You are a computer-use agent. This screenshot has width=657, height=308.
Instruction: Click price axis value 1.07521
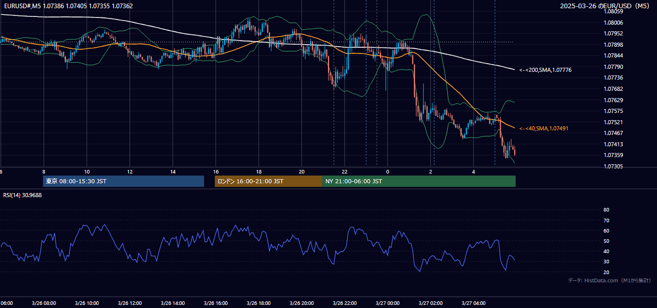613,122
